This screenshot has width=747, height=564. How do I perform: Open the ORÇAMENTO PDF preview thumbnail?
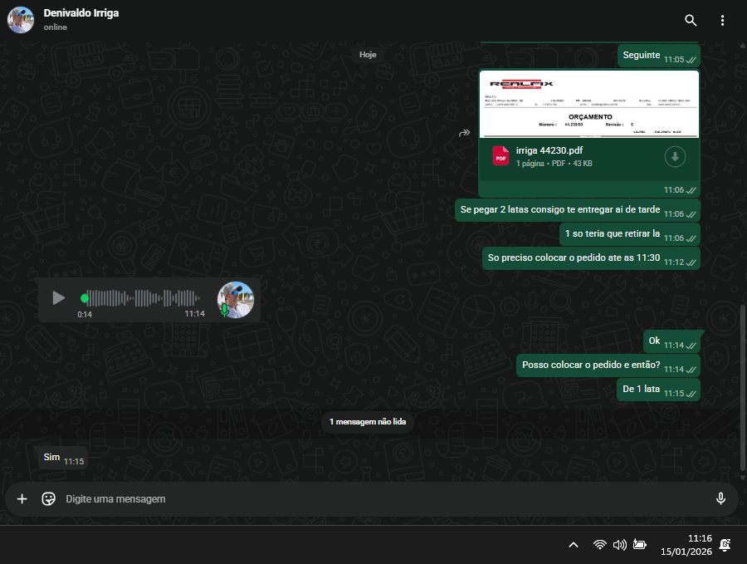click(589, 104)
